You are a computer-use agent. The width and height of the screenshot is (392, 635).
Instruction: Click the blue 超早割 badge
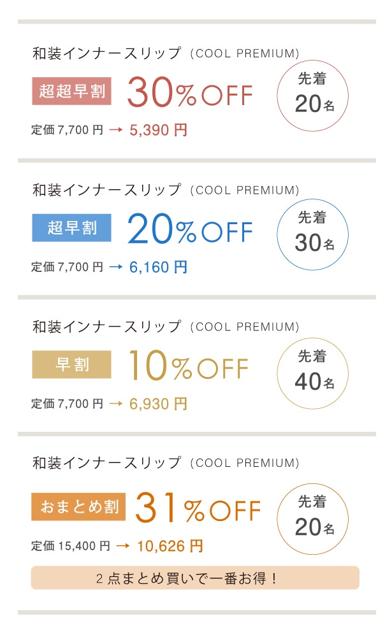72,227
